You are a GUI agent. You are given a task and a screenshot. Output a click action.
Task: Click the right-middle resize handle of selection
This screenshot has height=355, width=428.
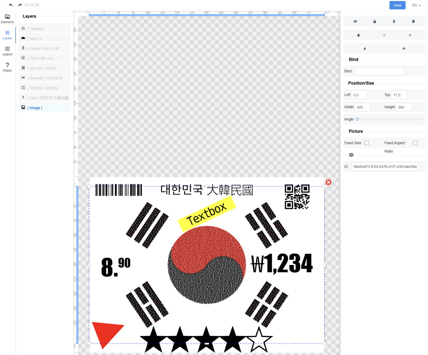[325, 265]
